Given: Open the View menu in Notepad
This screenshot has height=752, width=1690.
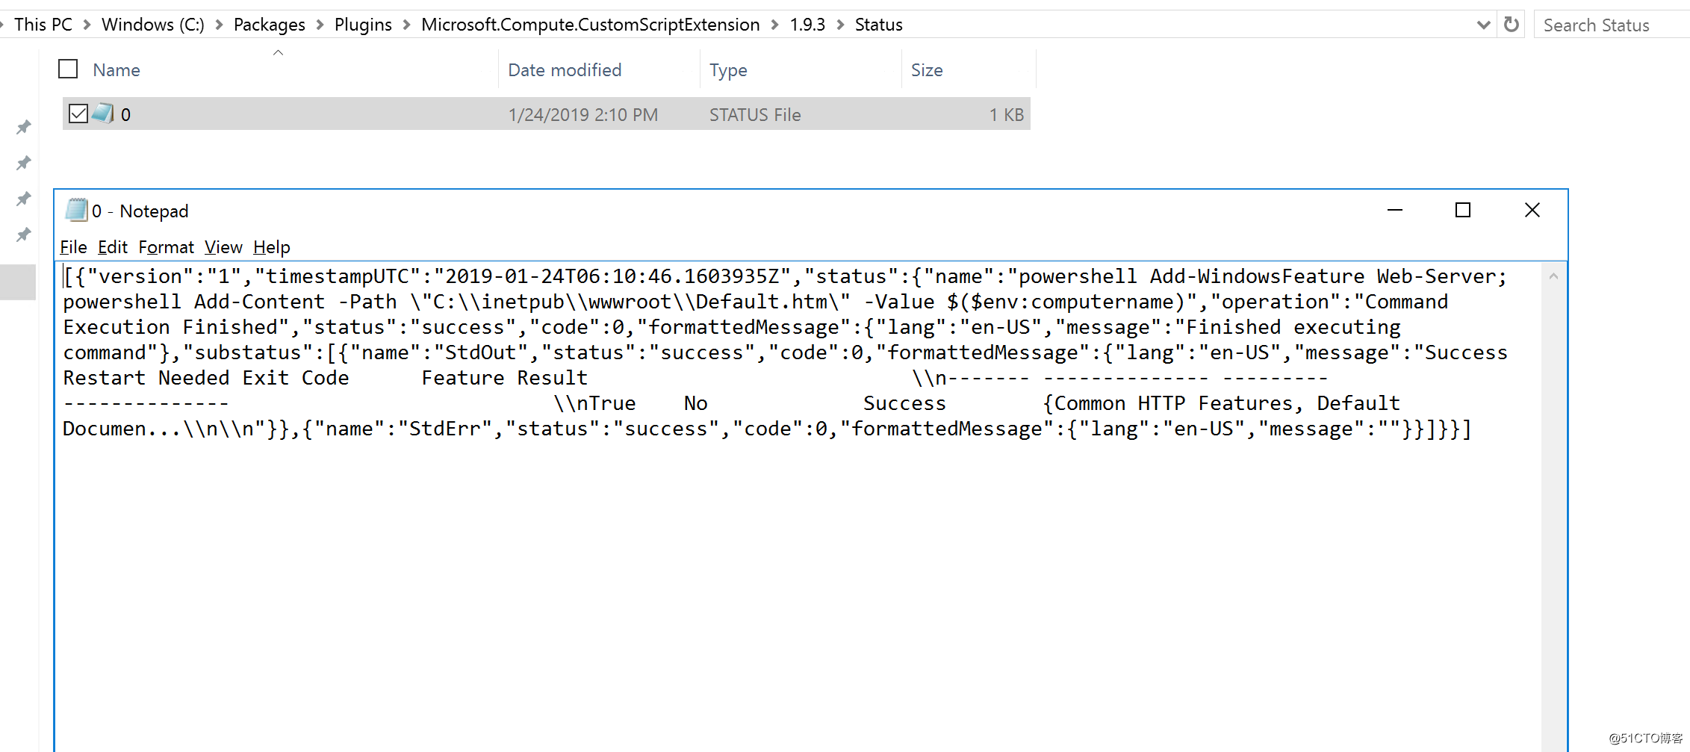Looking at the screenshot, I should coord(223,247).
